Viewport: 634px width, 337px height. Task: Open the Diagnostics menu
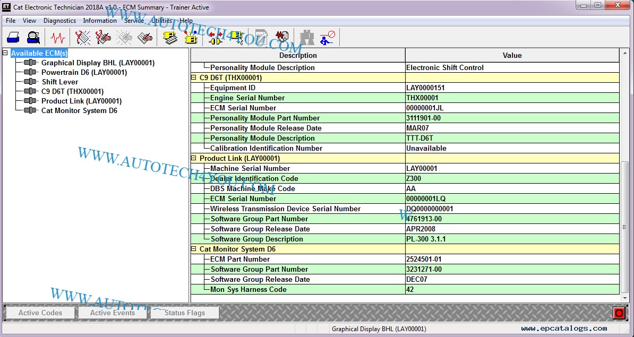pos(59,21)
